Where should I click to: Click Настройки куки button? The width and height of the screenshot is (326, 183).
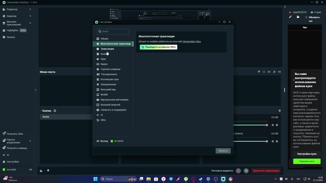[x=307, y=154]
